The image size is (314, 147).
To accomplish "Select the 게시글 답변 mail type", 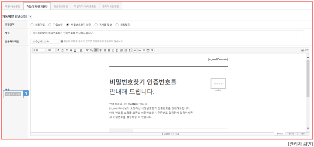I will point(96,25).
